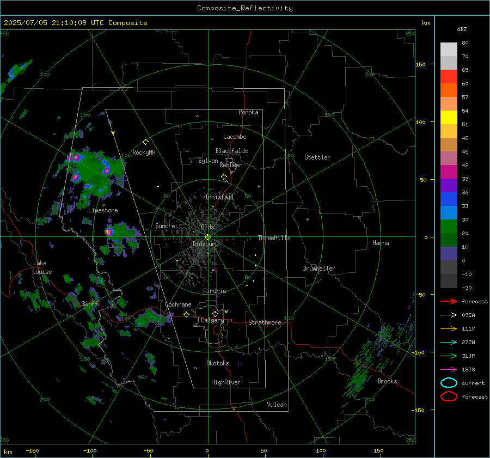Click the yellow diamond marker beside RockyMH
This screenshot has width=490, height=458.
point(145,142)
